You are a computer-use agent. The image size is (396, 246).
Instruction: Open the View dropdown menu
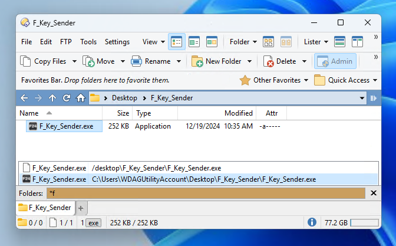(154, 42)
